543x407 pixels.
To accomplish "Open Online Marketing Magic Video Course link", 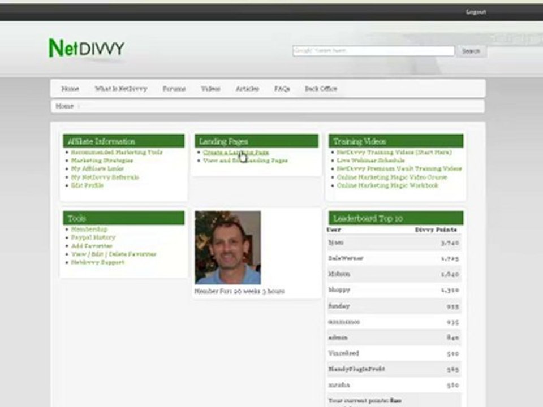I will tap(391, 177).
